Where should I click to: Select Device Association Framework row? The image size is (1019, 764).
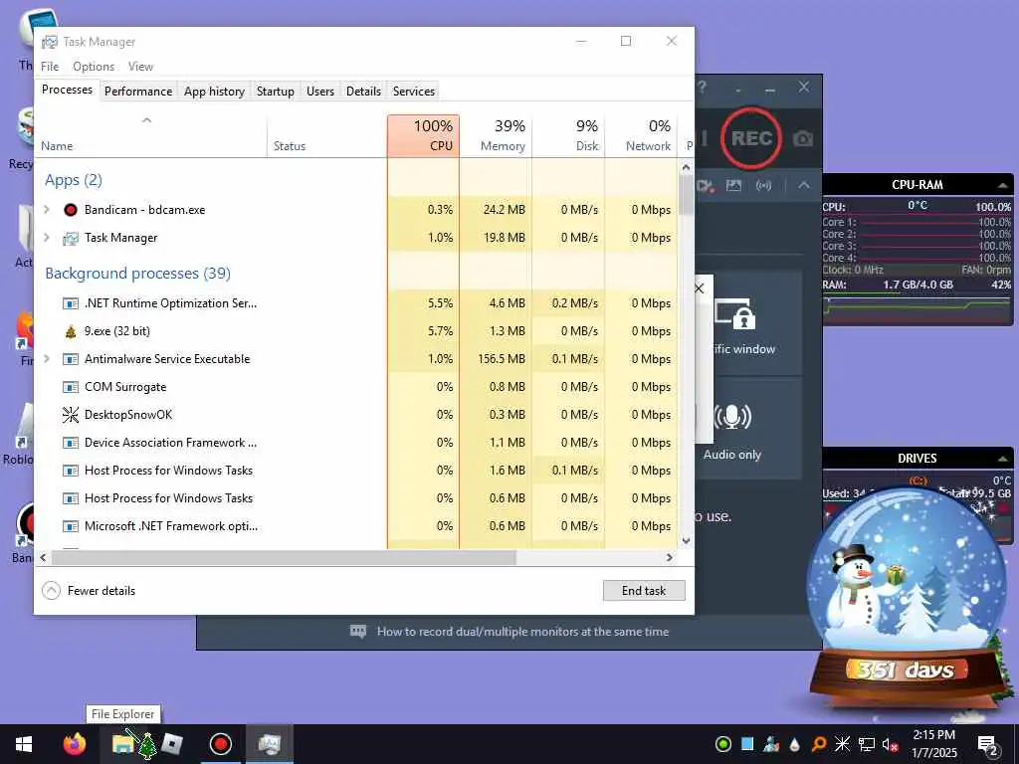pyautogui.click(x=356, y=443)
